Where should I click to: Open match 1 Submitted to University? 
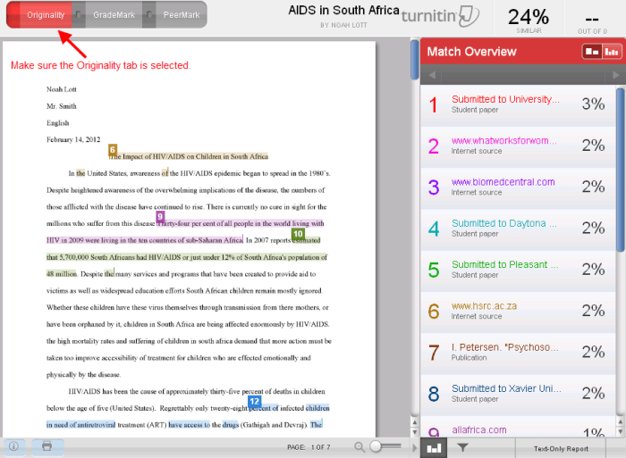[518, 105]
